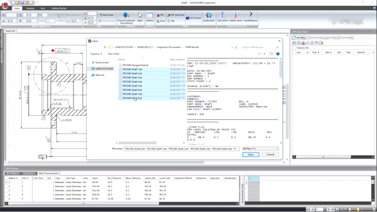Adjust the zoom slider in status bar
Image resolution: width=377 pixels, height=212 pixels.
coord(358,209)
